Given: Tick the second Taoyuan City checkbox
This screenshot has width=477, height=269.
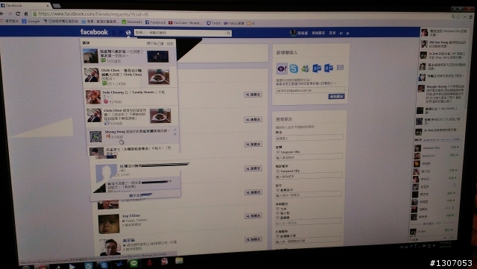Looking at the screenshot, I should tap(278, 171).
